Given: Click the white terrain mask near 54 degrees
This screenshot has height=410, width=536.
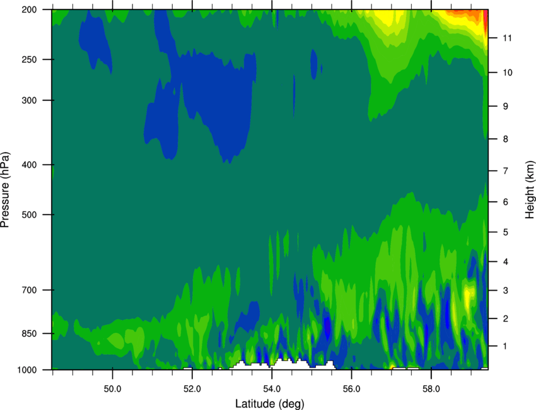Looking at the screenshot, I should (283, 365).
